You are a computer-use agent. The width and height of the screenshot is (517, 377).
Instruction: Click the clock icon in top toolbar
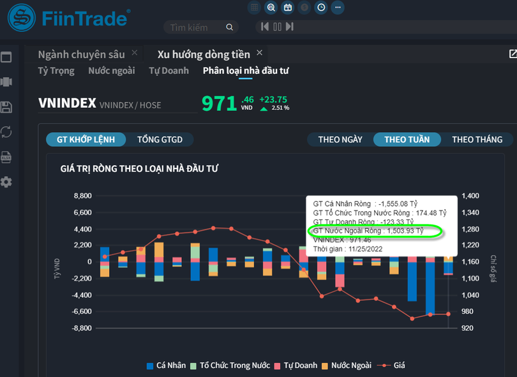(321, 8)
